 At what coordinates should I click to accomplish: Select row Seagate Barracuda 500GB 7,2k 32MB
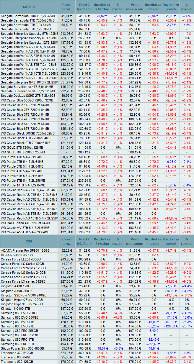pyautogui.click(x=97, y=16)
